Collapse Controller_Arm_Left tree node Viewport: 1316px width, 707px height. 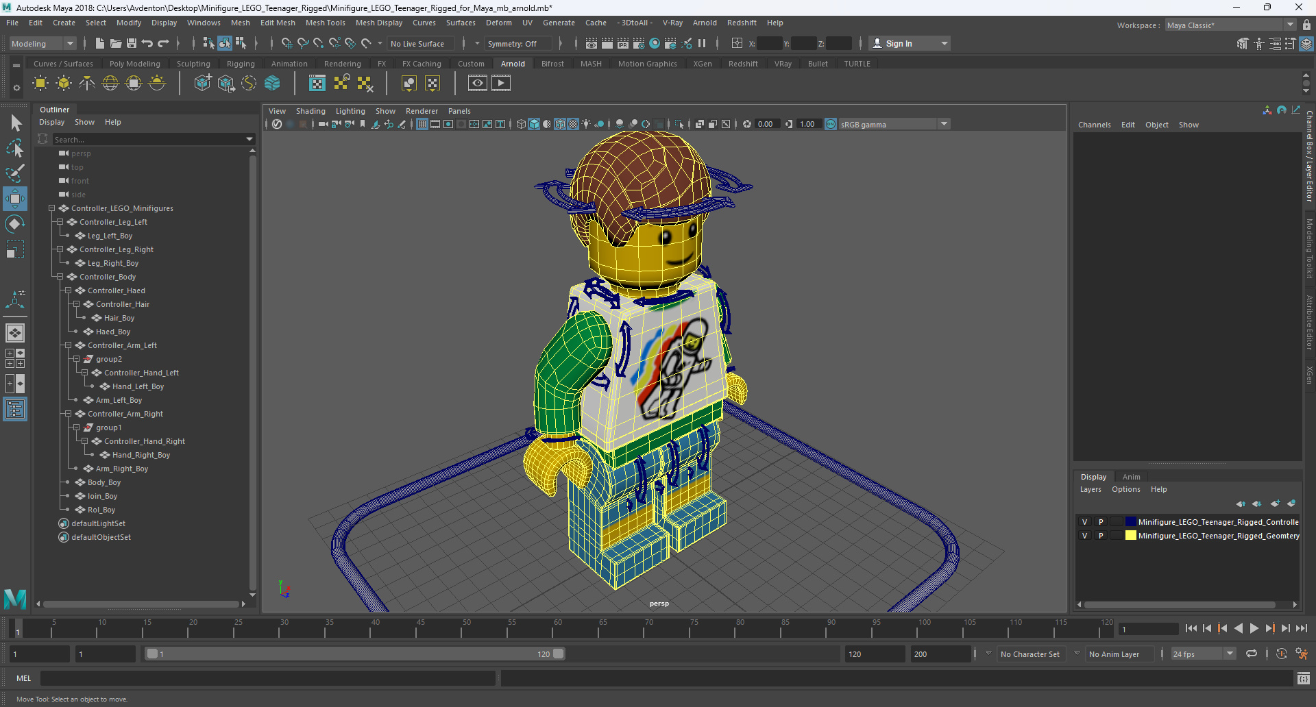click(68, 345)
